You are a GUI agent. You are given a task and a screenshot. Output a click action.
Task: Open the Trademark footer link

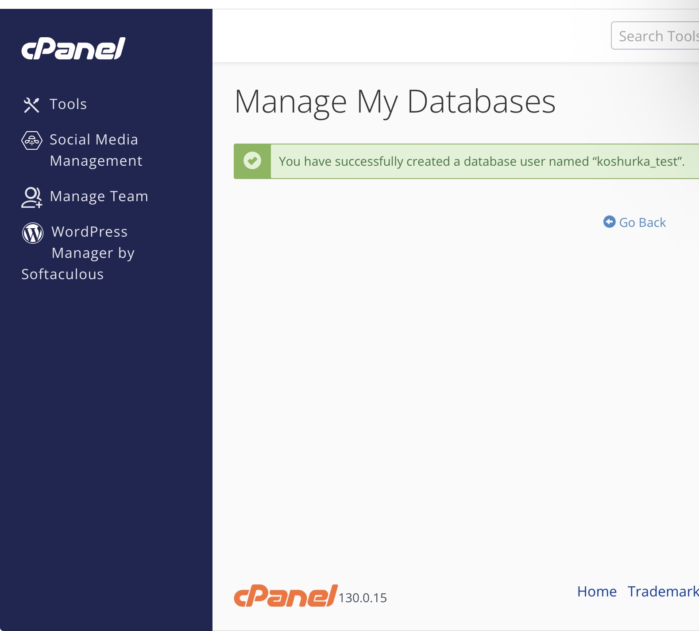pos(663,592)
